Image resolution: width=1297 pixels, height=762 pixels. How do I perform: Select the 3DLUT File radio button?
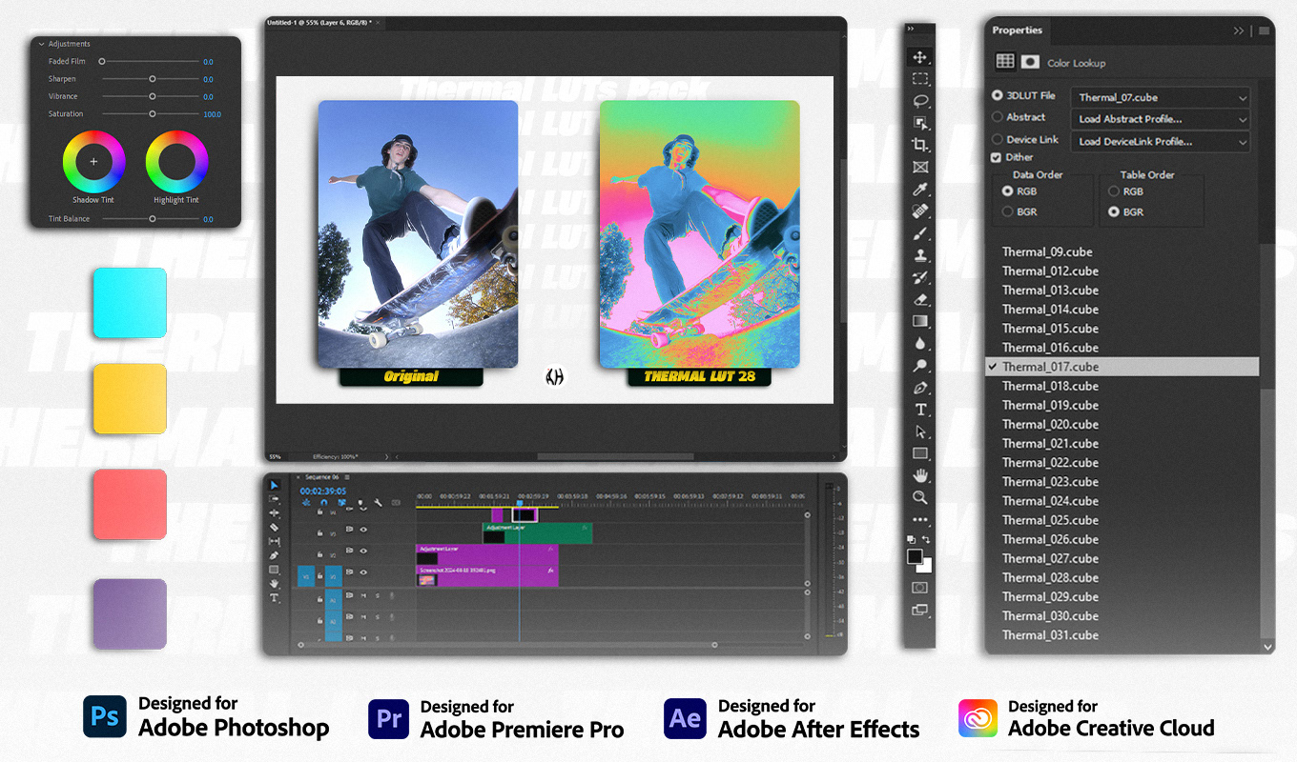pyautogui.click(x=998, y=95)
